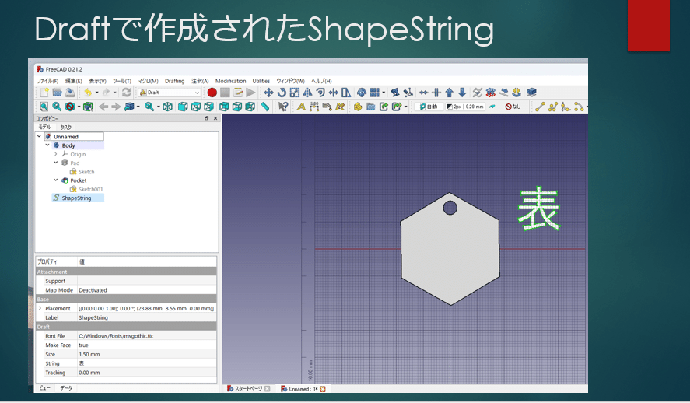Click the Stop macro recording square
Image resolution: width=690 pixels, height=403 pixels.
(225, 93)
